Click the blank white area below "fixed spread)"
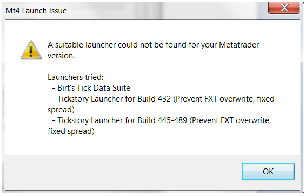 click(x=152, y=146)
